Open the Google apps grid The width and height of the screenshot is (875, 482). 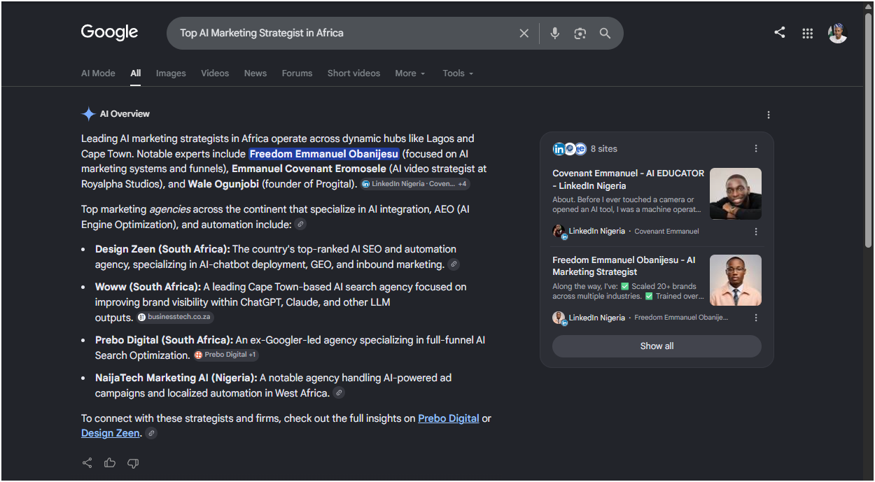807,33
